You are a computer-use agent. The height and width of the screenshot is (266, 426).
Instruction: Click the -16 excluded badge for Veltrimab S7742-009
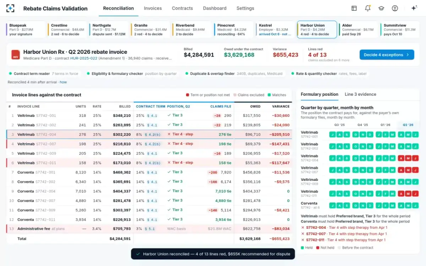217,153
